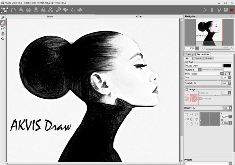Click the AKVIS Draw text input field
Screen dimensions: 235x165
pyautogui.click(x=204, y=66)
